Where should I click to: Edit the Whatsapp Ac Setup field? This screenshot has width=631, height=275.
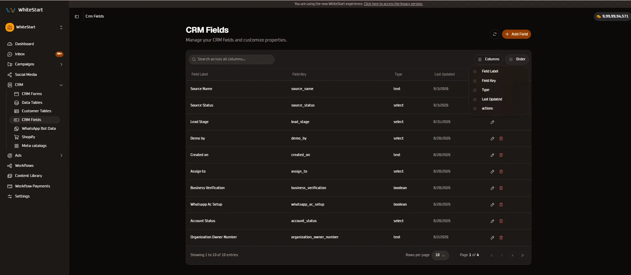pyautogui.click(x=492, y=205)
